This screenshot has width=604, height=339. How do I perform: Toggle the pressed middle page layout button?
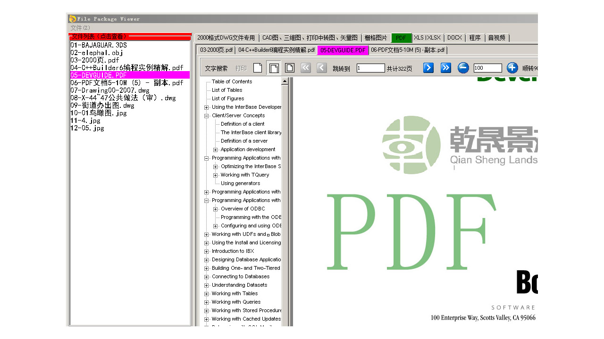tap(274, 68)
